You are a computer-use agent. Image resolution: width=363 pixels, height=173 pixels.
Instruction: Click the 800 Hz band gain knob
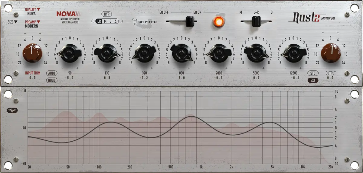click(181, 53)
